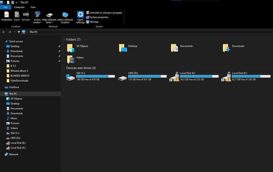Screen dimensions: 273x172
Task: Select the Local Disk (E:) drive icon
Action: [x=174, y=77]
